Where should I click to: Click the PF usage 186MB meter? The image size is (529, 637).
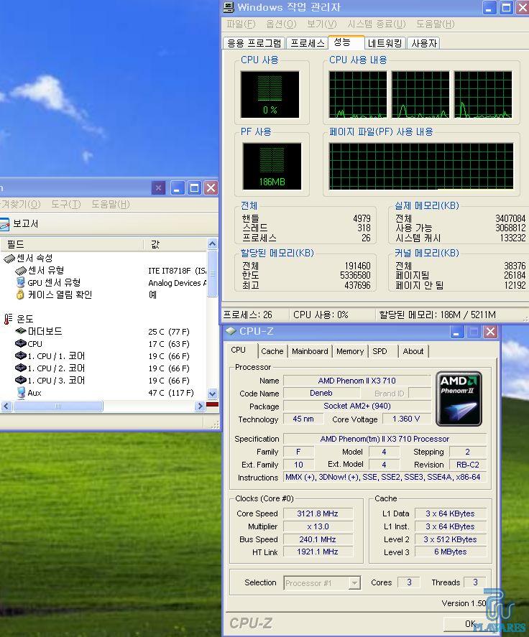point(272,166)
